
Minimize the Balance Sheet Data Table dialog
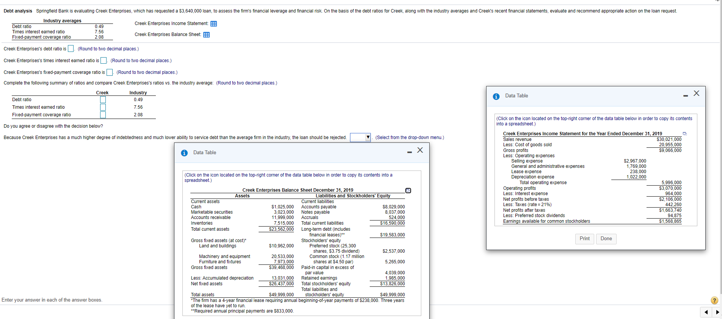pos(410,152)
